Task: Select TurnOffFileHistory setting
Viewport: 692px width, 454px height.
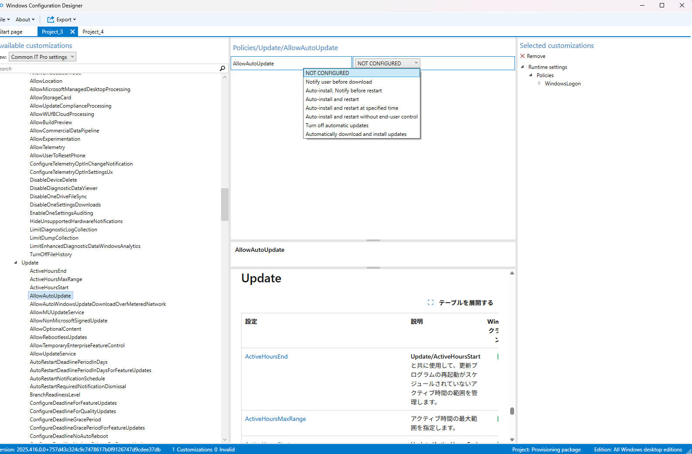Action: 51,254
